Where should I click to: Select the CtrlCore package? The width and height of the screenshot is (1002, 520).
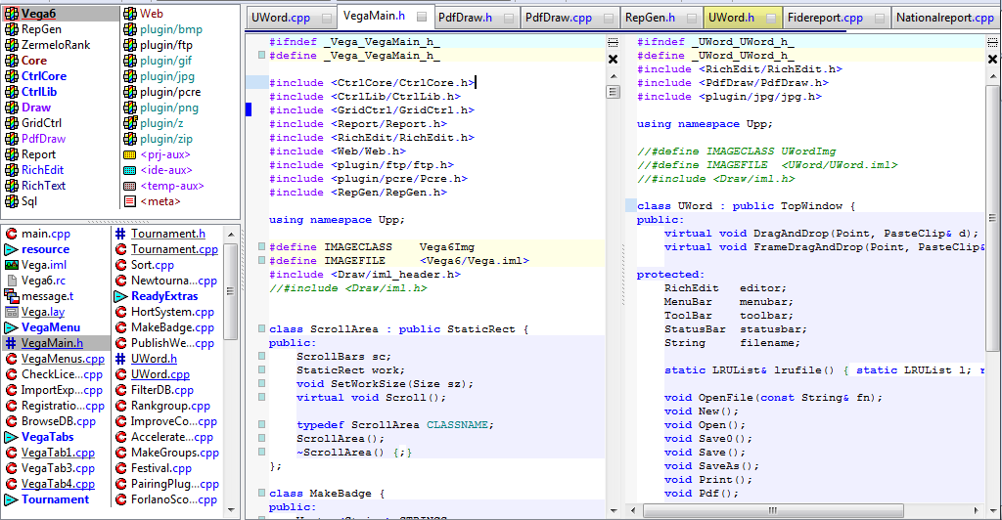click(x=43, y=76)
